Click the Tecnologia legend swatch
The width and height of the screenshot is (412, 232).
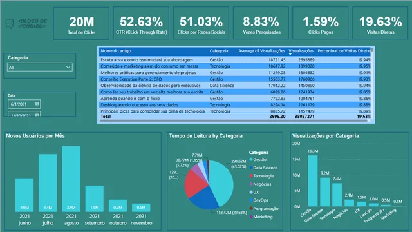coord(251,176)
